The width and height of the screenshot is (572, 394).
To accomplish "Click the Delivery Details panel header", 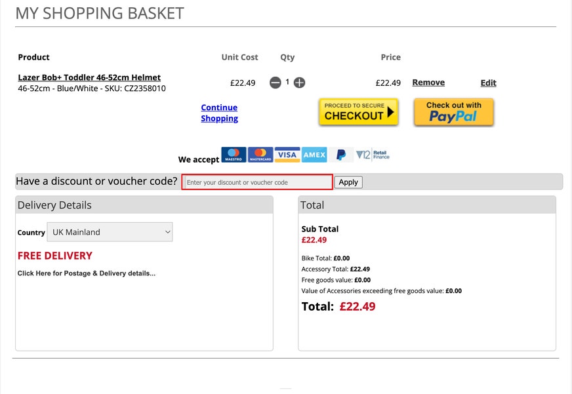I will (144, 205).
